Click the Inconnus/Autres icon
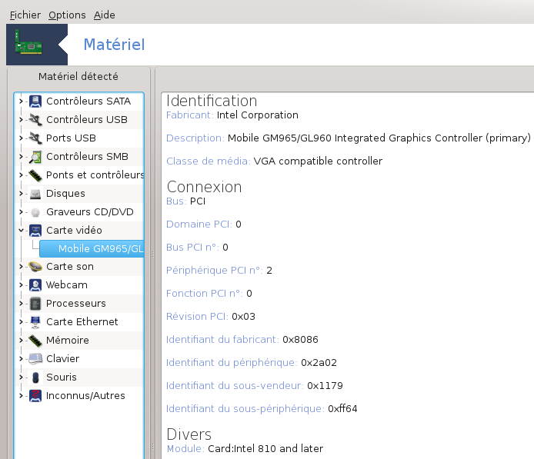The height and width of the screenshot is (459, 534). click(x=35, y=396)
